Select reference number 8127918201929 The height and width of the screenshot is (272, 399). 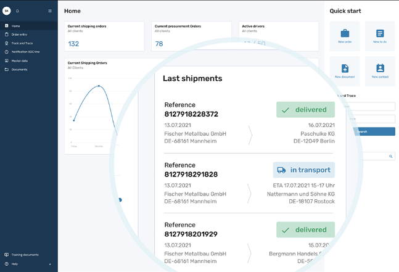(x=191, y=234)
